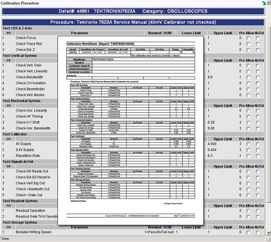Click the 8.00 upper limit for Hor. Bandwidth
Viewport: 271px width, 242px height.
click(x=211, y=128)
